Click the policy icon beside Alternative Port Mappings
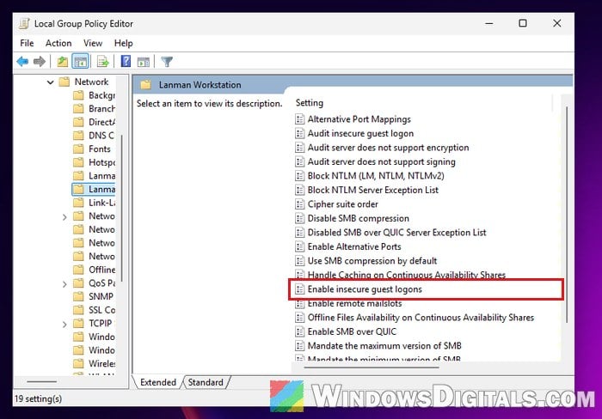Screen dimensions: 602x419 pos(299,119)
